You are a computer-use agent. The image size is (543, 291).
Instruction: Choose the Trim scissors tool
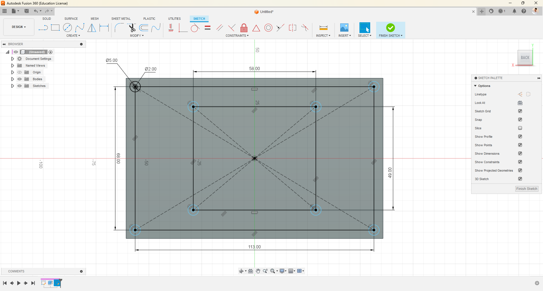click(x=132, y=28)
